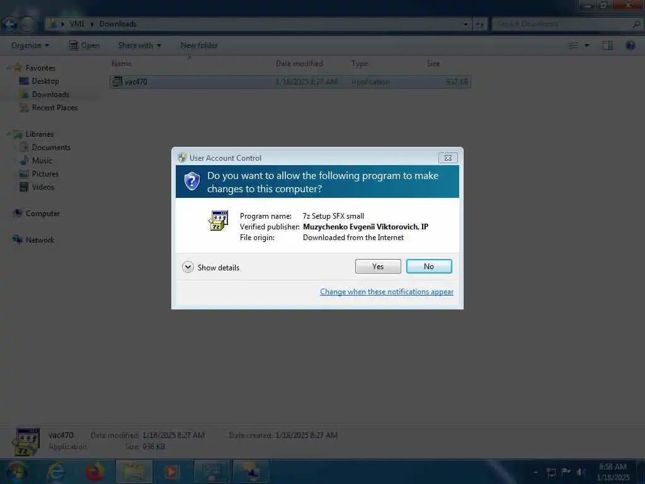Screen dimensions: 645x484
Task: Show hidden tray icons arrow
Action: click(536, 472)
